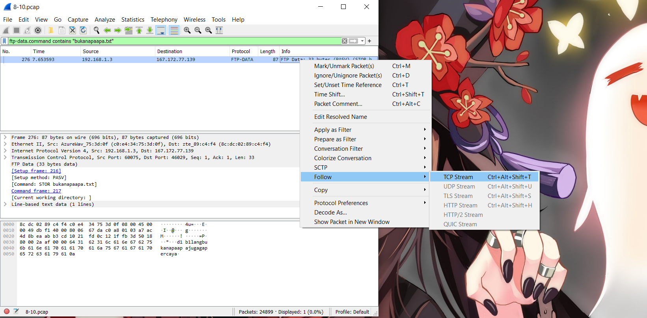
Task: Open the Analyze menu
Action: coord(105,20)
